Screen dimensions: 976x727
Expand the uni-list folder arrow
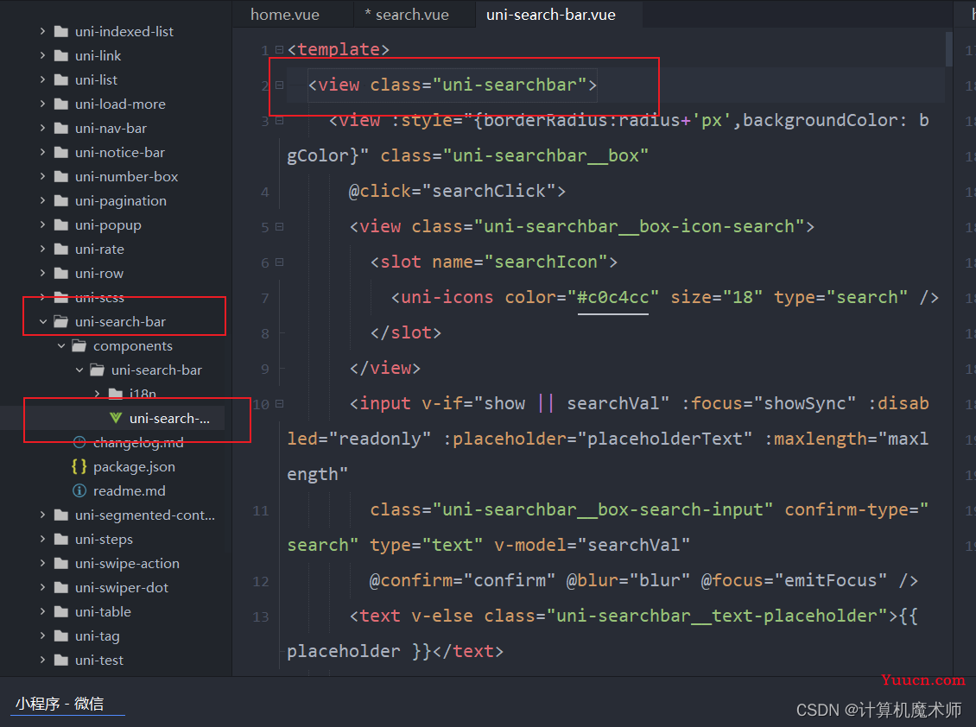click(x=42, y=79)
